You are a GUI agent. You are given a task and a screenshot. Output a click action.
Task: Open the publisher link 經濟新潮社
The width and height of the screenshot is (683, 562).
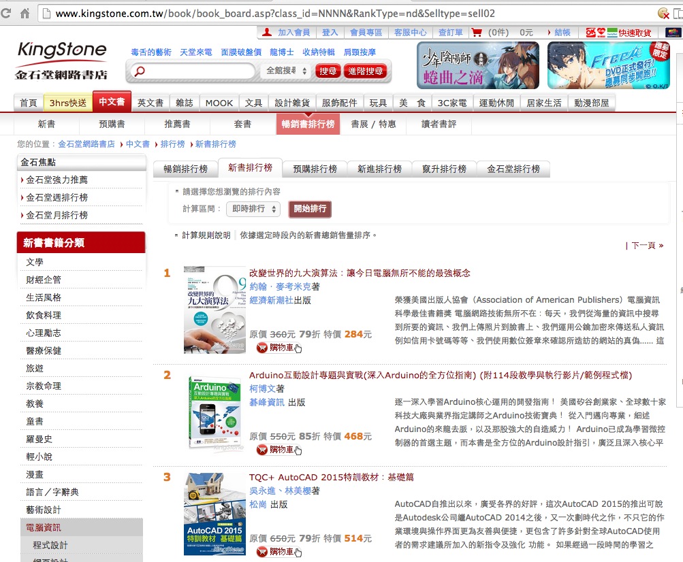pyautogui.click(x=271, y=300)
